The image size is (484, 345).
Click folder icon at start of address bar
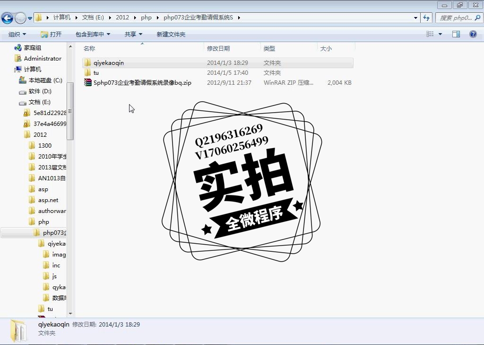[39, 18]
